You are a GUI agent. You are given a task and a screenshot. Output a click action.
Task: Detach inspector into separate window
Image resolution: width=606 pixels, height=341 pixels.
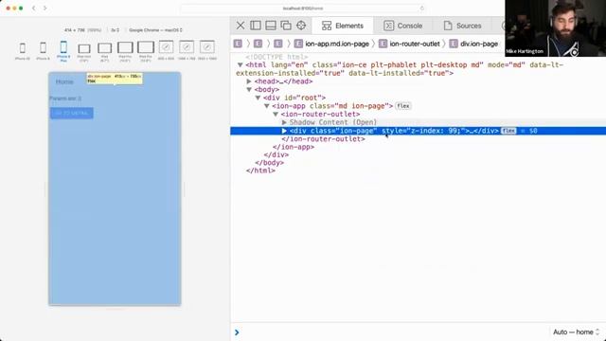click(x=286, y=26)
